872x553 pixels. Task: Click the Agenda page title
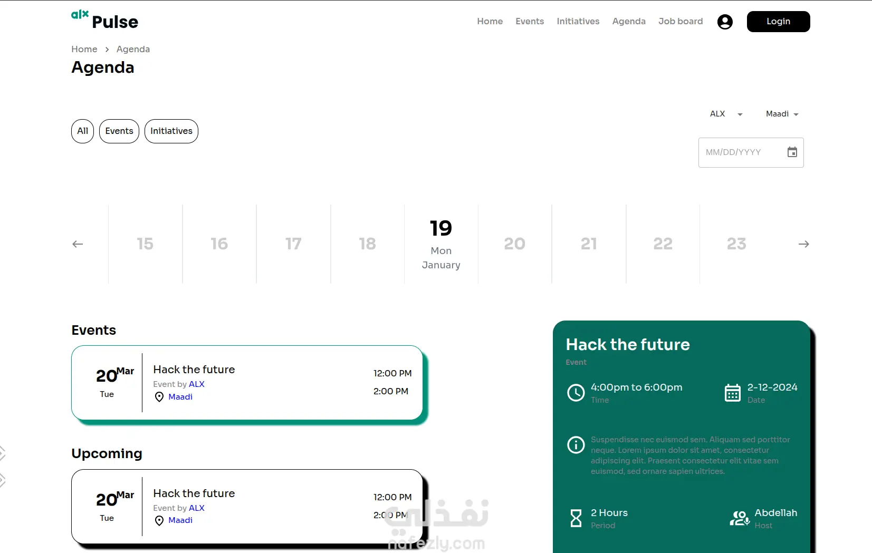[x=103, y=67]
